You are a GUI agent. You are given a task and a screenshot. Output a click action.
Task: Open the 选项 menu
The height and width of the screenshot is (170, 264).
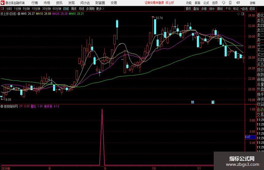click(215, 3)
